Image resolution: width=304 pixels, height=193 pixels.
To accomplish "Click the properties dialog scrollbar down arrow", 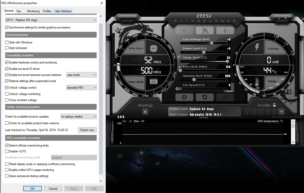I will point(101,181).
